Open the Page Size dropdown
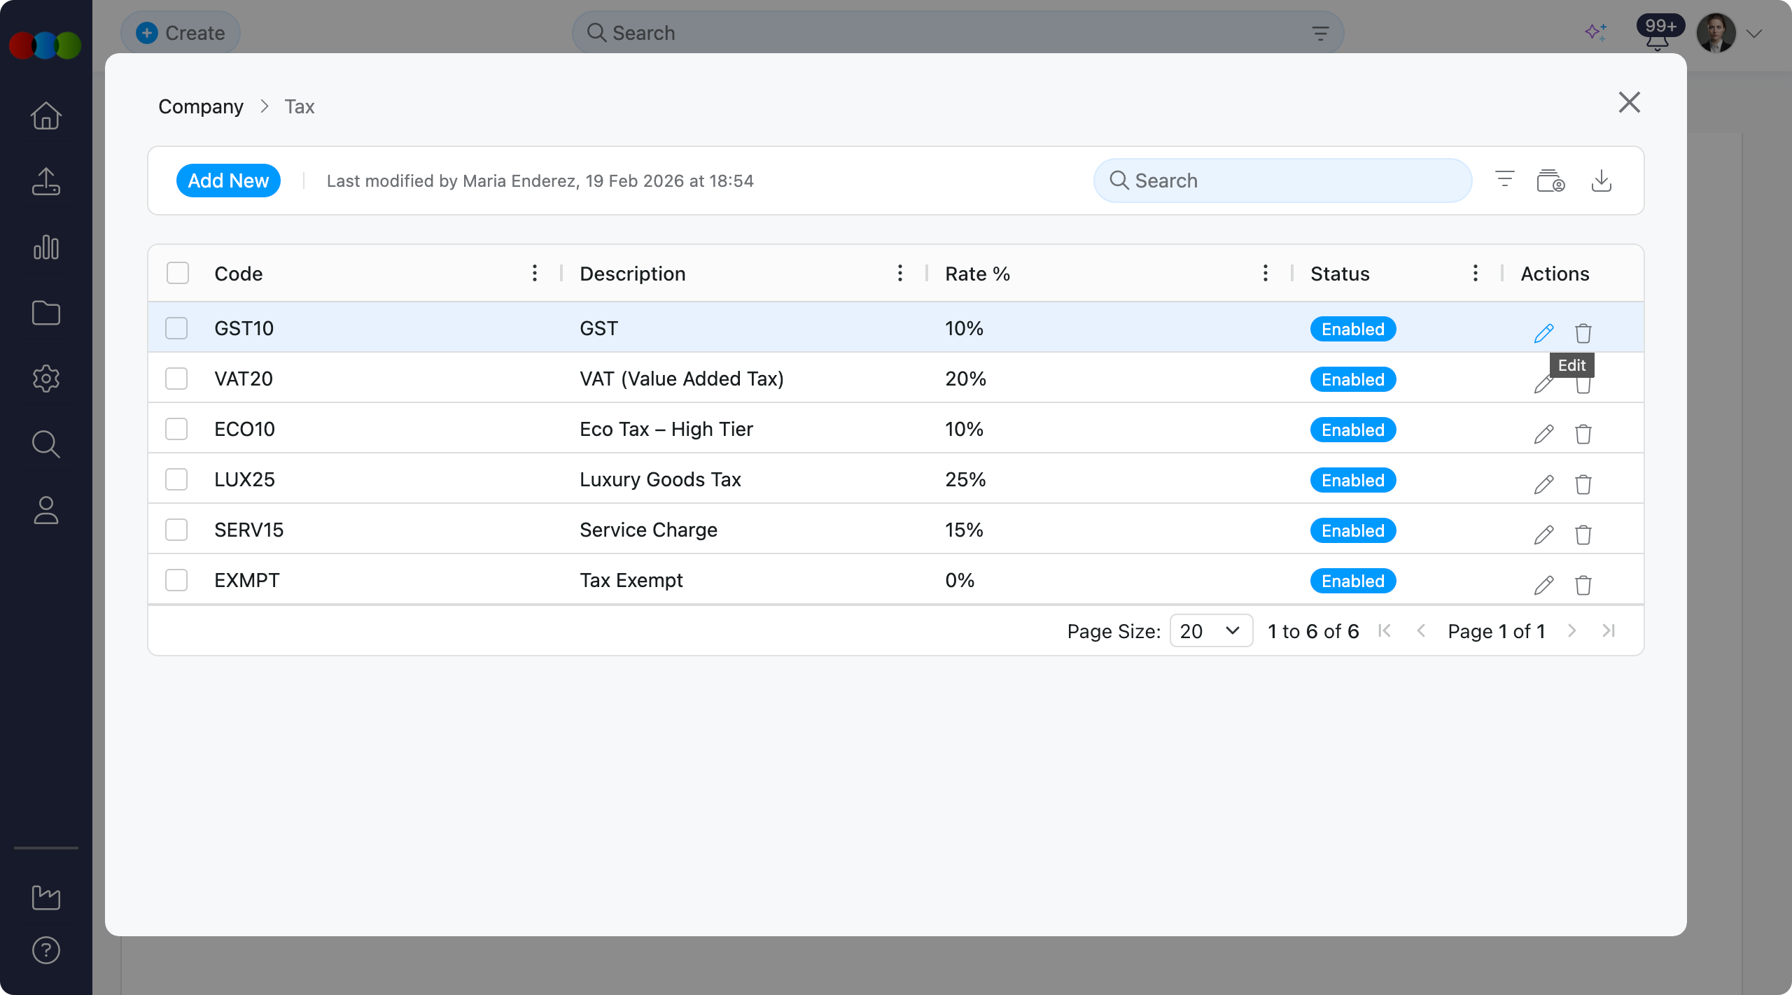The image size is (1792, 995). tap(1210, 631)
